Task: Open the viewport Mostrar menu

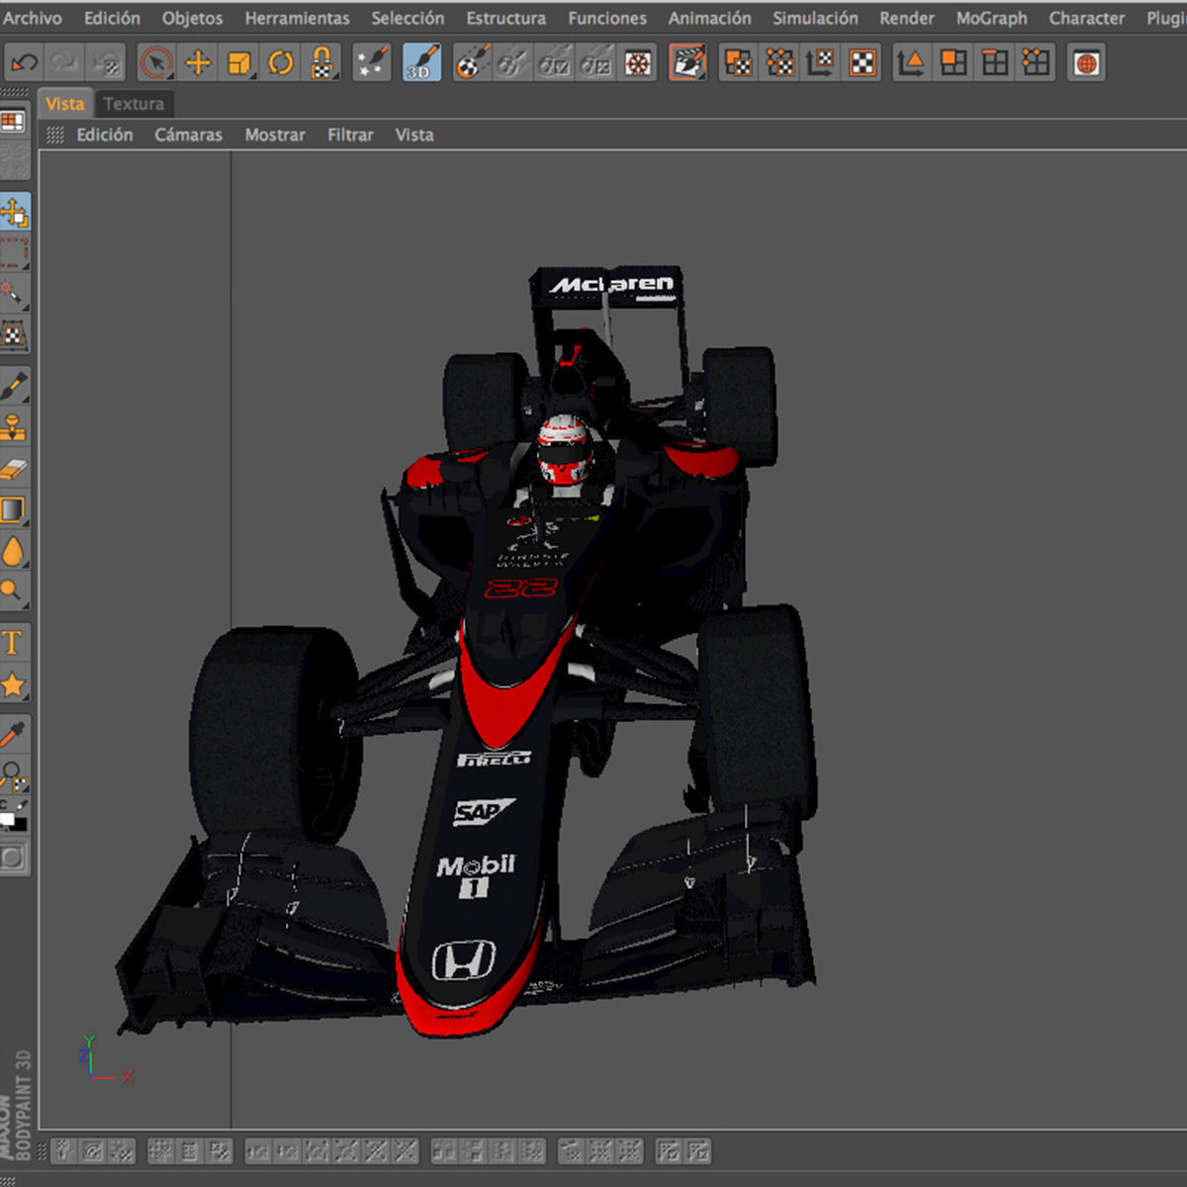Action: [275, 135]
